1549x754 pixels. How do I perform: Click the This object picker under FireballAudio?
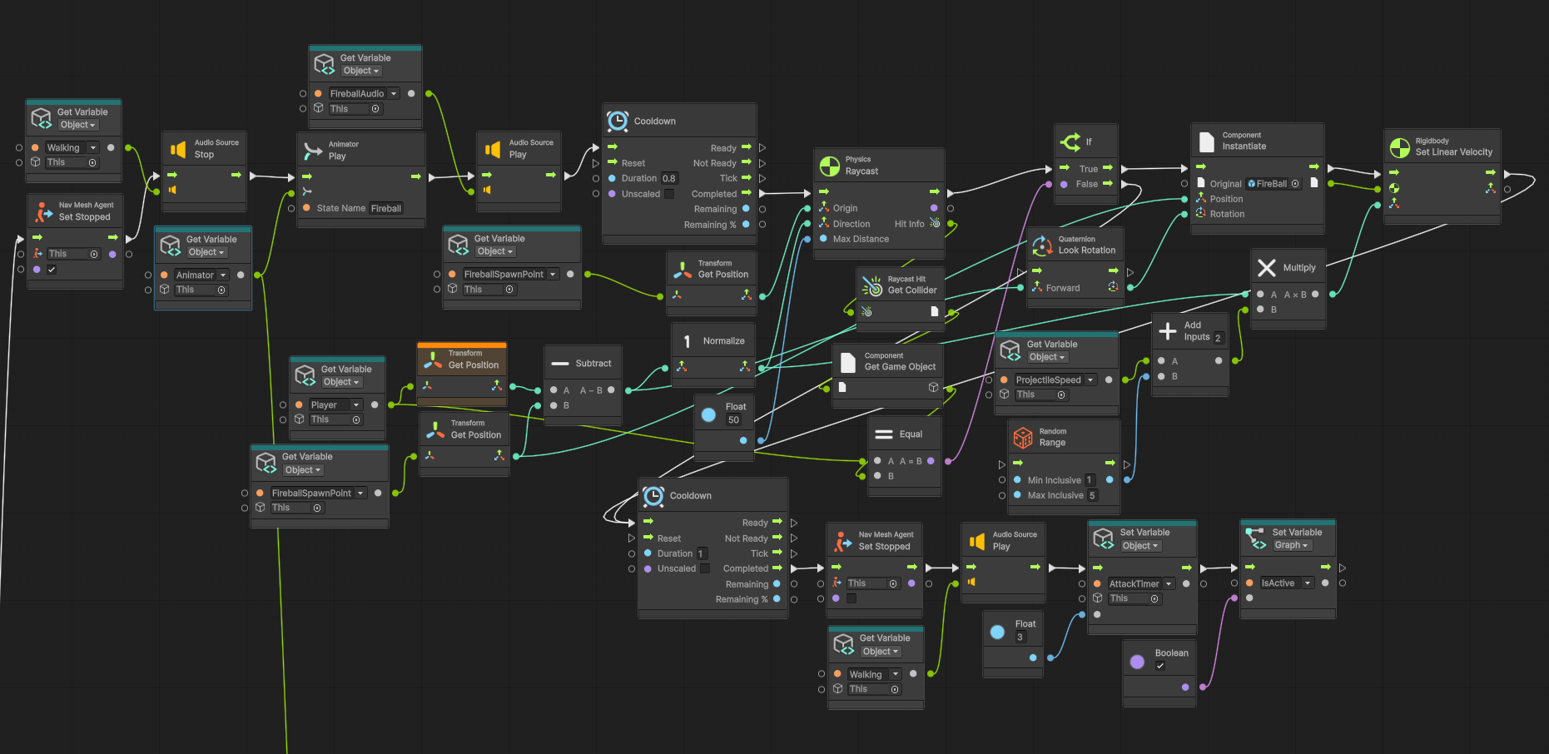coord(375,109)
